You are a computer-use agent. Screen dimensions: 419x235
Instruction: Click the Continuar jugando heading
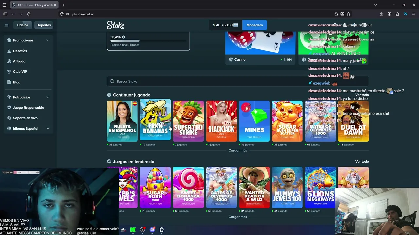tap(132, 95)
